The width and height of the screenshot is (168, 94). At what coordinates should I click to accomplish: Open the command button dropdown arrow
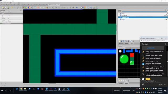tap(20, 8)
